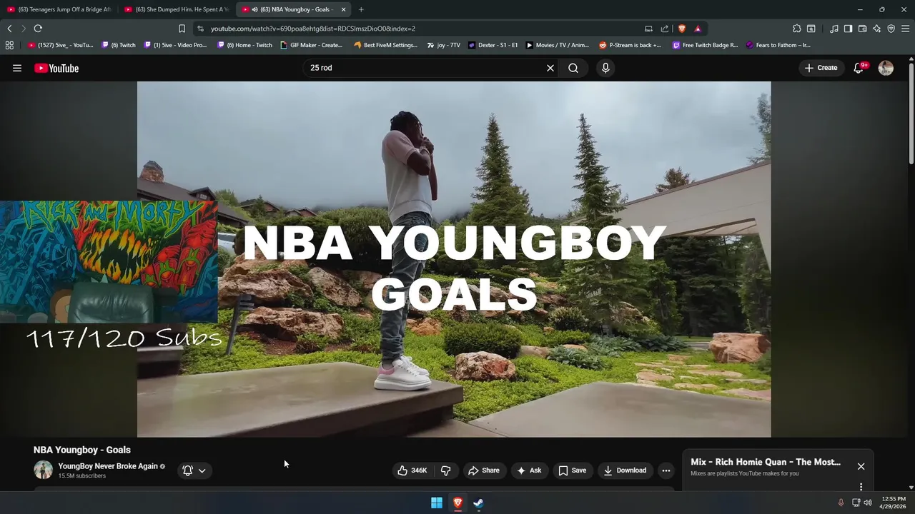915x514 pixels.
Task: Click the video player area
Action: tap(454, 259)
